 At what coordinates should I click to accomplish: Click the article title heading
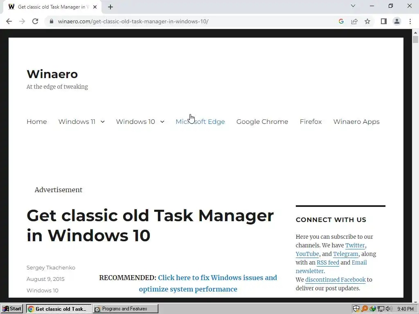pos(150,225)
